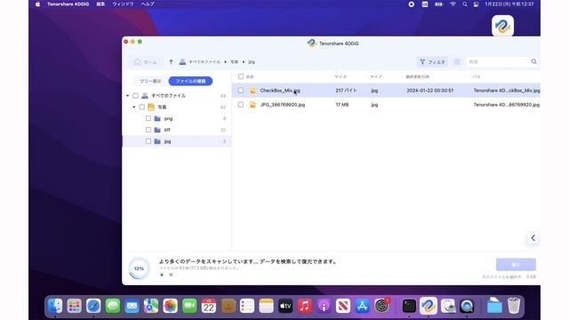Image resolution: width=569 pixels, height=320 pixels.
Task: Click the 4DDiG icon in the dock
Action: [429, 306]
